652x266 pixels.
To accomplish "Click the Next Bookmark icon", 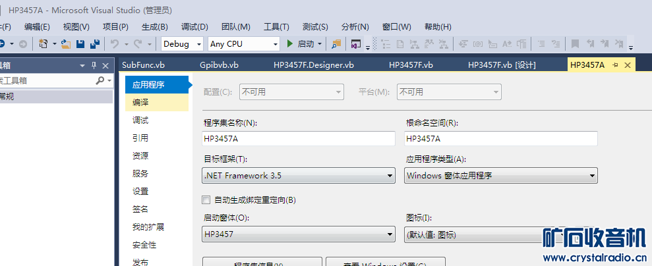I will 604,43.
